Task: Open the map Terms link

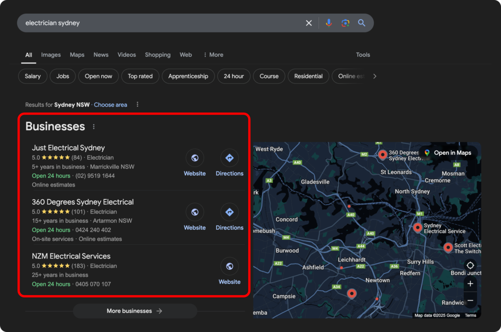Action: (470, 315)
